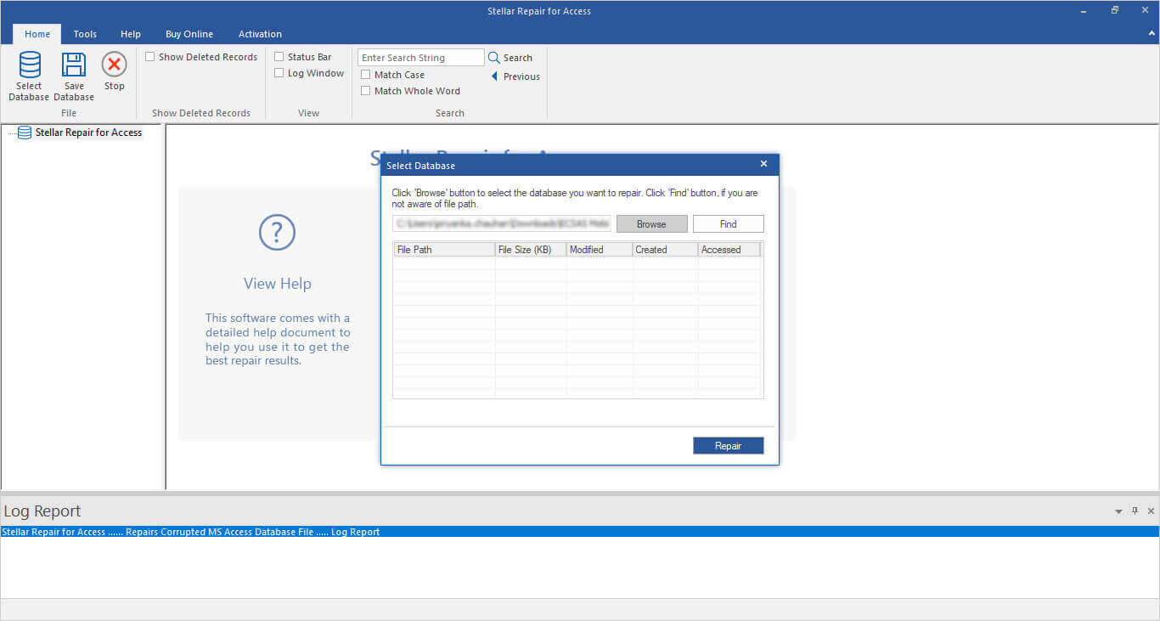The width and height of the screenshot is (1160, 621).
Task: Switch to the Activation tab
Action: (260, 34)
